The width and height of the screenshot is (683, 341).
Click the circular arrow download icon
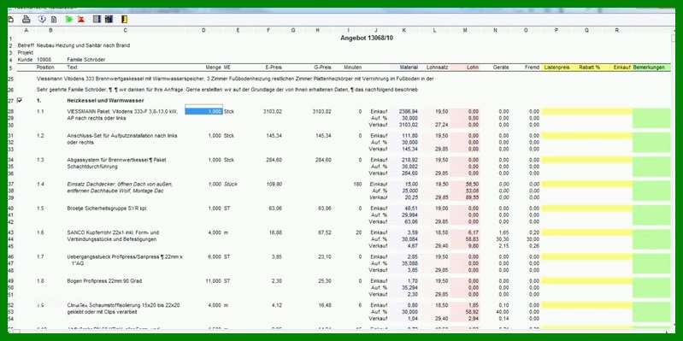coord(42,19)
